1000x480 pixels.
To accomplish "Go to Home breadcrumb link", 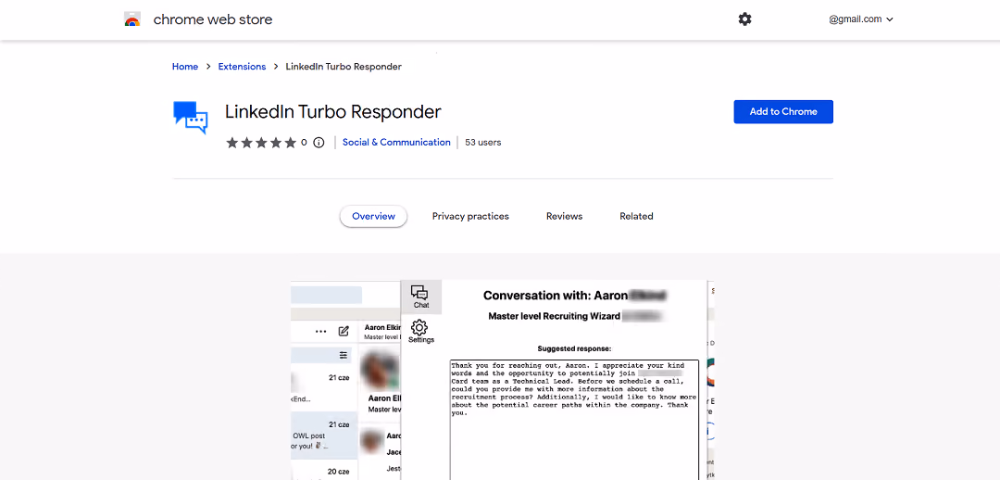I will click(x=185, y=67).
